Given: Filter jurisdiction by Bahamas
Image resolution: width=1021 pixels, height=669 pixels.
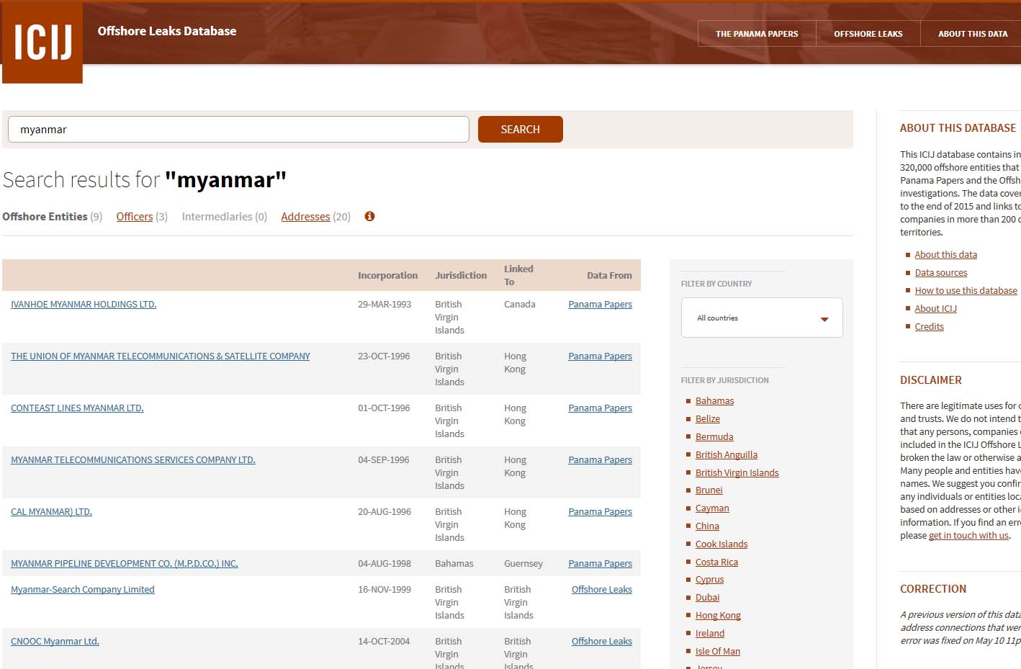Looking at the screenshot, I should [715, 401].
